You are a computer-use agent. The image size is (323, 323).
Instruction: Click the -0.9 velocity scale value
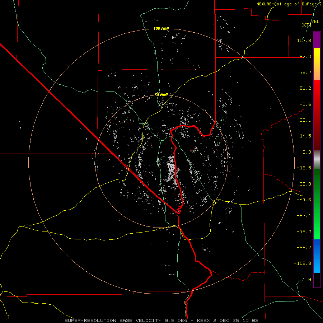(x=305, y=152)
